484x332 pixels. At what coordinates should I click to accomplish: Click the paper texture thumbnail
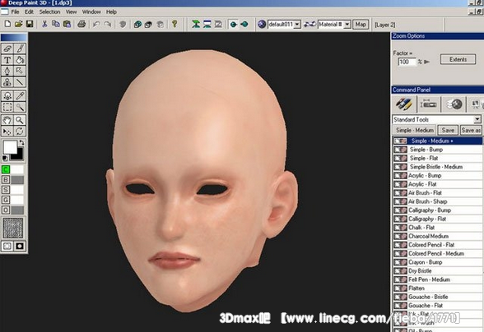tap(13, 228)
